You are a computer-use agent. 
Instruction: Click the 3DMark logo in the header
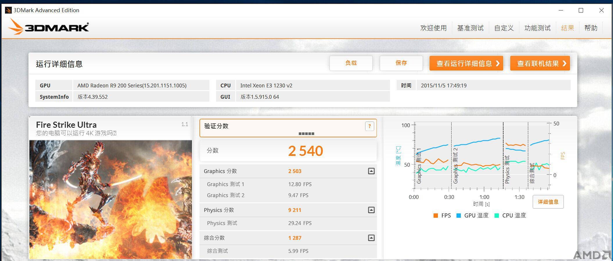tap(48, 27)
